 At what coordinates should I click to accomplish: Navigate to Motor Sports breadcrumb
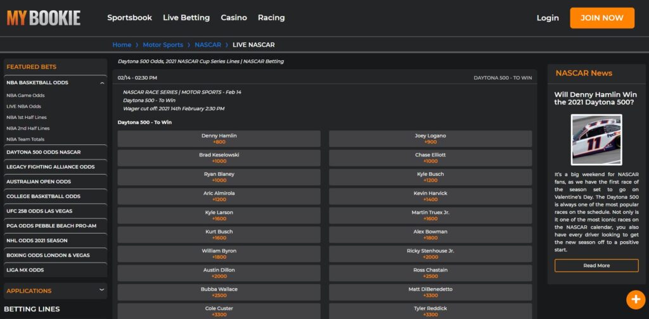[x=163, y=45]
